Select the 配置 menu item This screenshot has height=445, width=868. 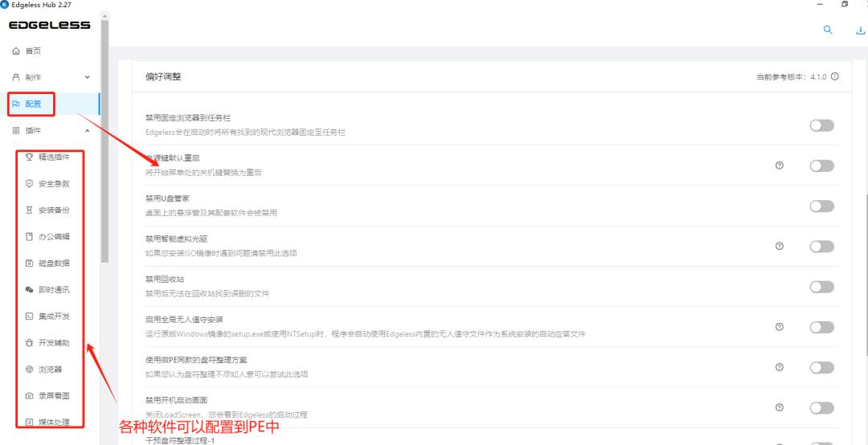pyautogui.click(x=50, y=104)
